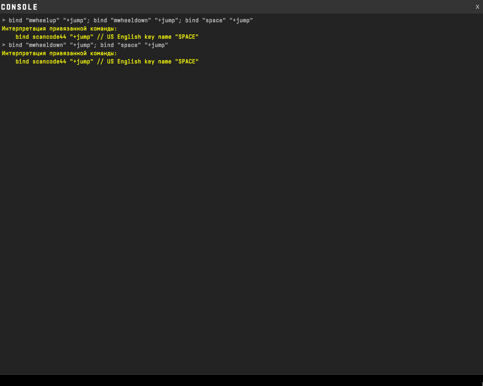Click the first "bind scancode44" output line

pyautogui.click(x=107, y=37)
